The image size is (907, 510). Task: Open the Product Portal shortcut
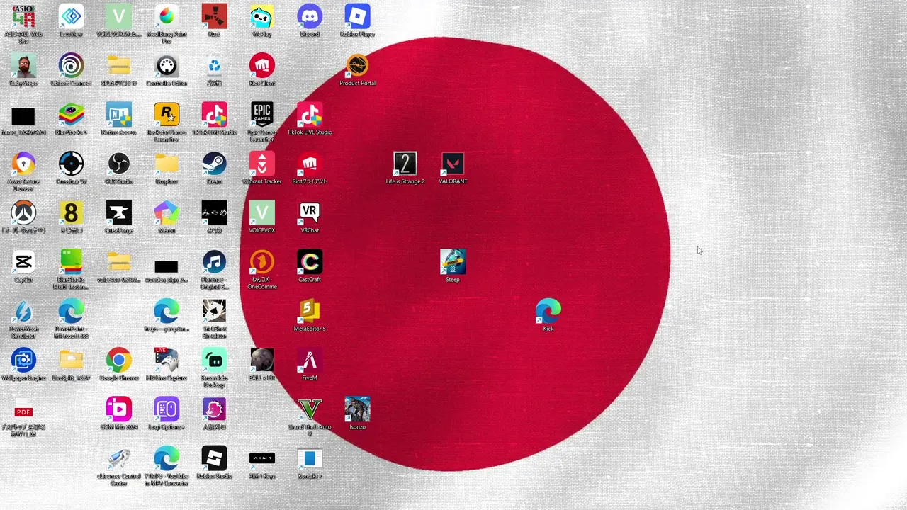(357, 66)
